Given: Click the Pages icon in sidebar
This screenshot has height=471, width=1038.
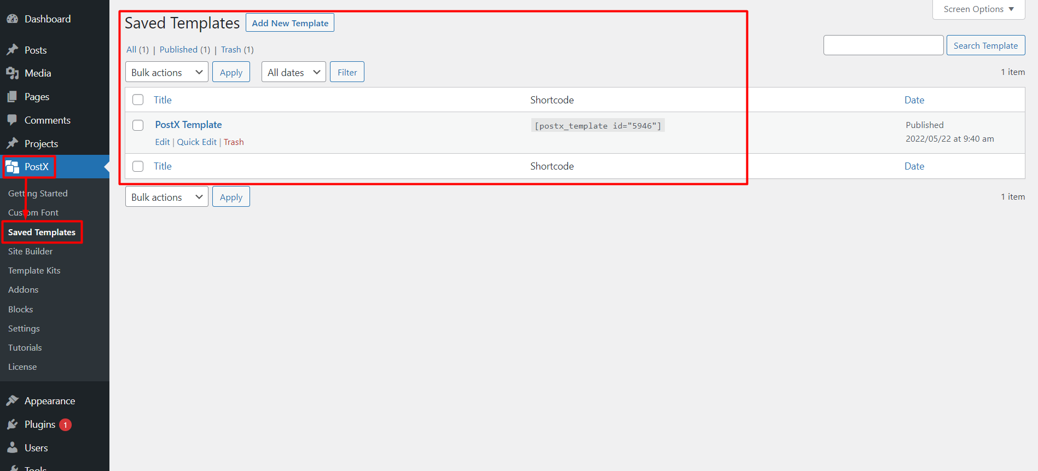Looking at the screenshot, I should pyautogui.click(x=12, y=97).
